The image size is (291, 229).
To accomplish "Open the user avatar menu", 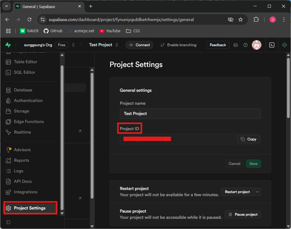I will [x=257, y=45].
